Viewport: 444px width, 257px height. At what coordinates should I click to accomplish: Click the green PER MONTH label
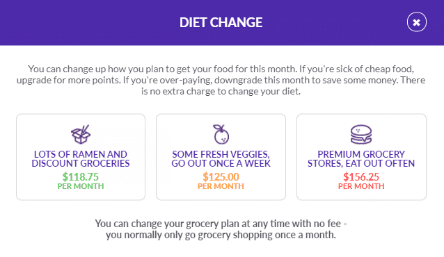tap(81, 186)
